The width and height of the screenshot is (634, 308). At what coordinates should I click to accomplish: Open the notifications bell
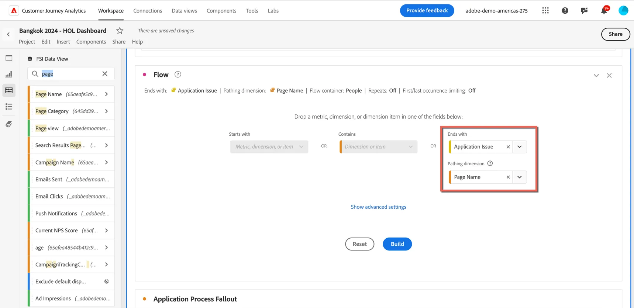604,11
